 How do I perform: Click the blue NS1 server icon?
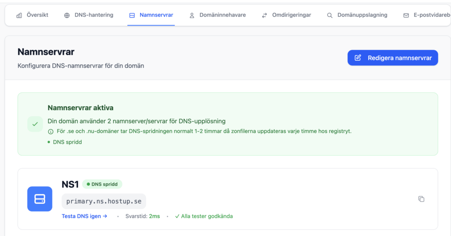(x=40, y=199)
